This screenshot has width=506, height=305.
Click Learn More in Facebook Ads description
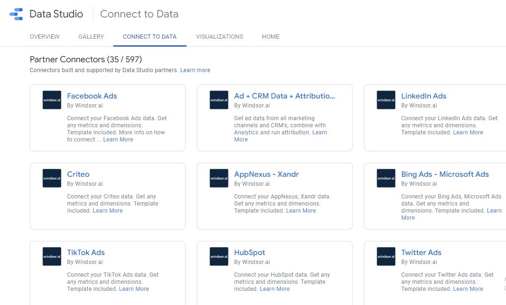118,140
